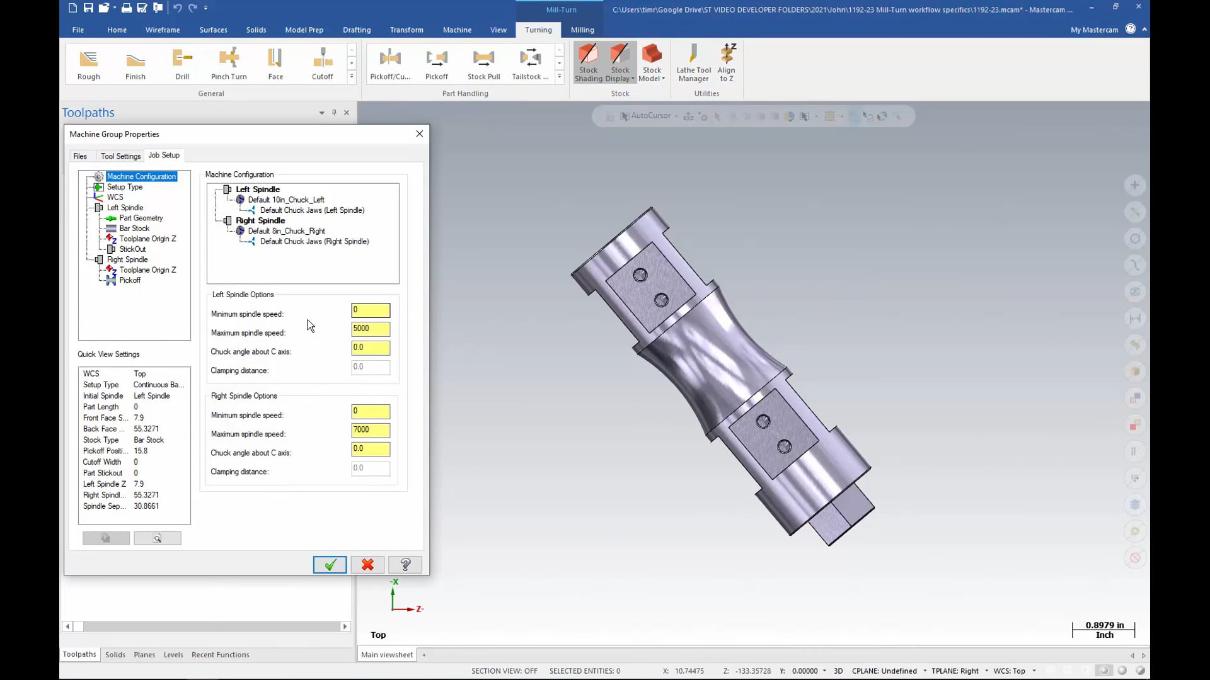Screen dimensions: 1210x680
Task: Expand the Part Handling gallery
Action: pos(559,77)
